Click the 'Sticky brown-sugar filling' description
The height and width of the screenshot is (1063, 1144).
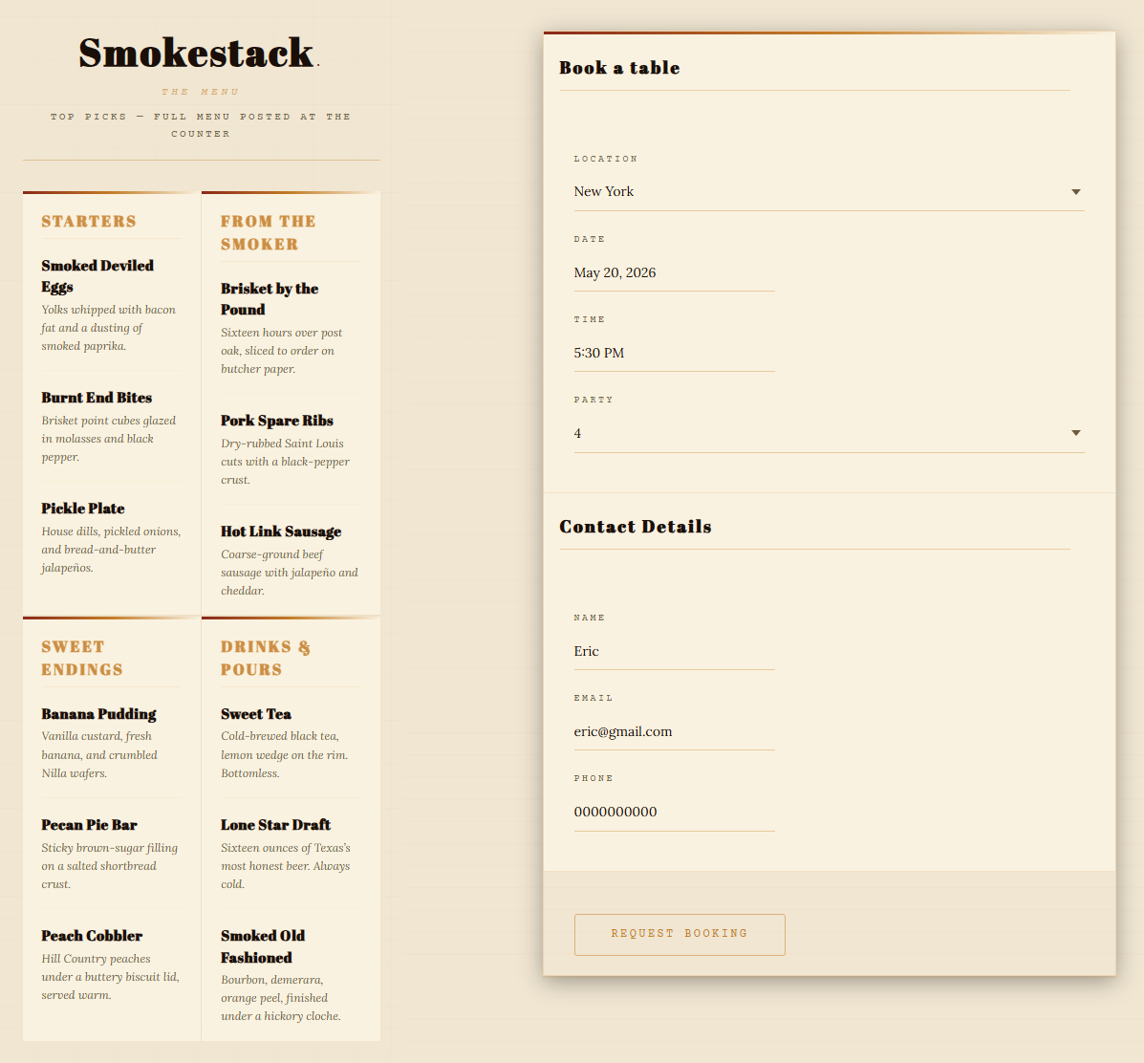[110, 866]
